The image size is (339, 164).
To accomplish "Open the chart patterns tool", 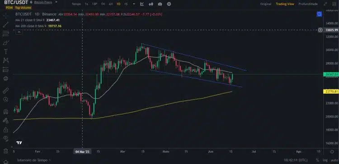I will pos(5,60).
